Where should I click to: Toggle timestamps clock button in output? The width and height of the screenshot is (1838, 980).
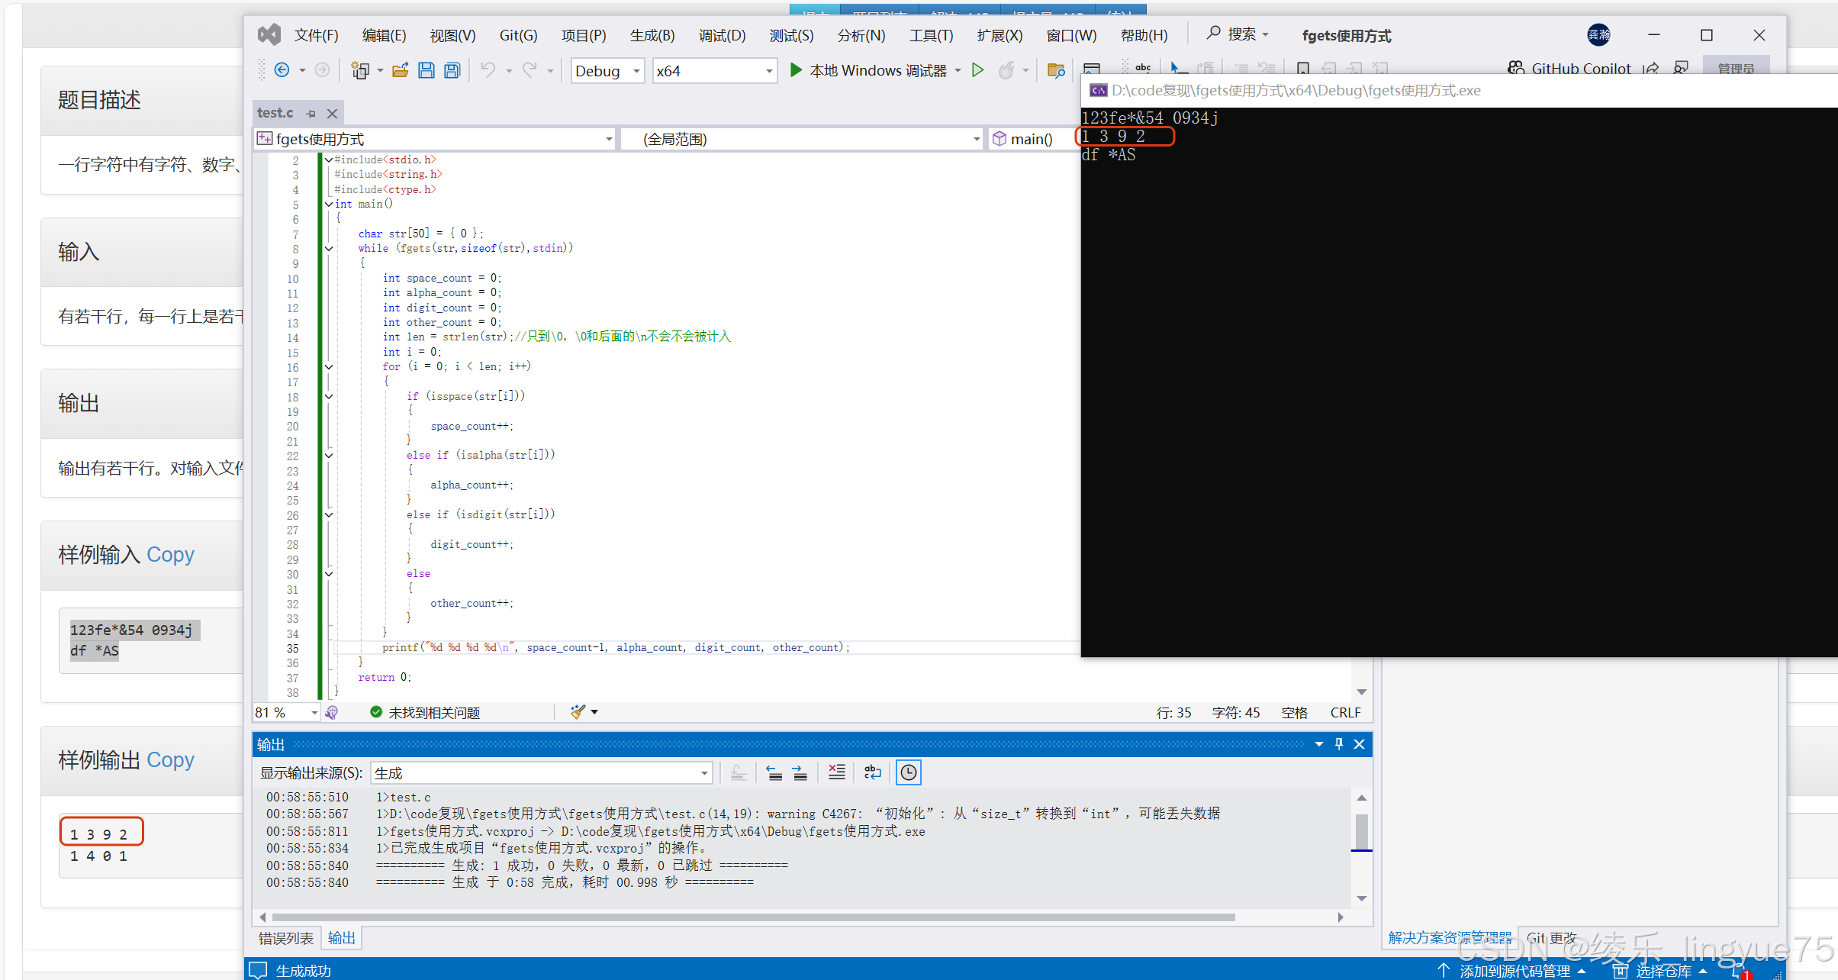[908, 772]
